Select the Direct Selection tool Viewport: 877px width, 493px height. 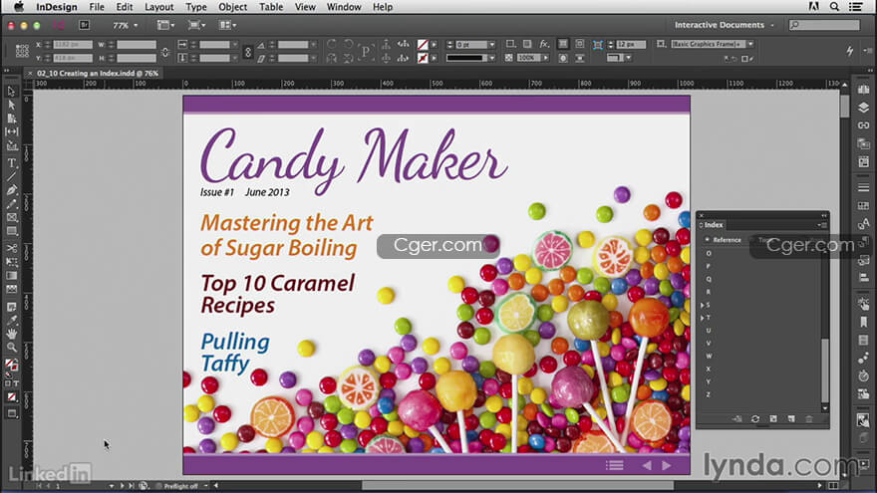[11, 105]
